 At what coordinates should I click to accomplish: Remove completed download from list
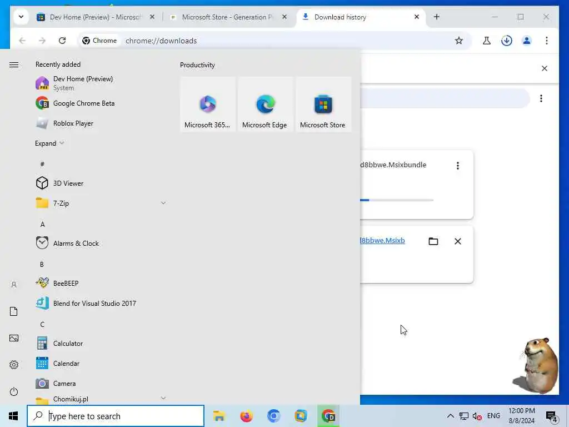pos(458,241)
